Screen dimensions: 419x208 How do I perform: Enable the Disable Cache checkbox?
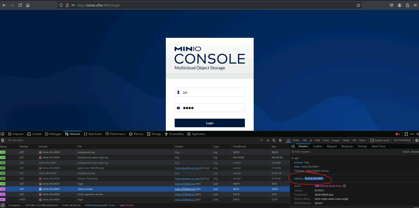click(372, 140)
